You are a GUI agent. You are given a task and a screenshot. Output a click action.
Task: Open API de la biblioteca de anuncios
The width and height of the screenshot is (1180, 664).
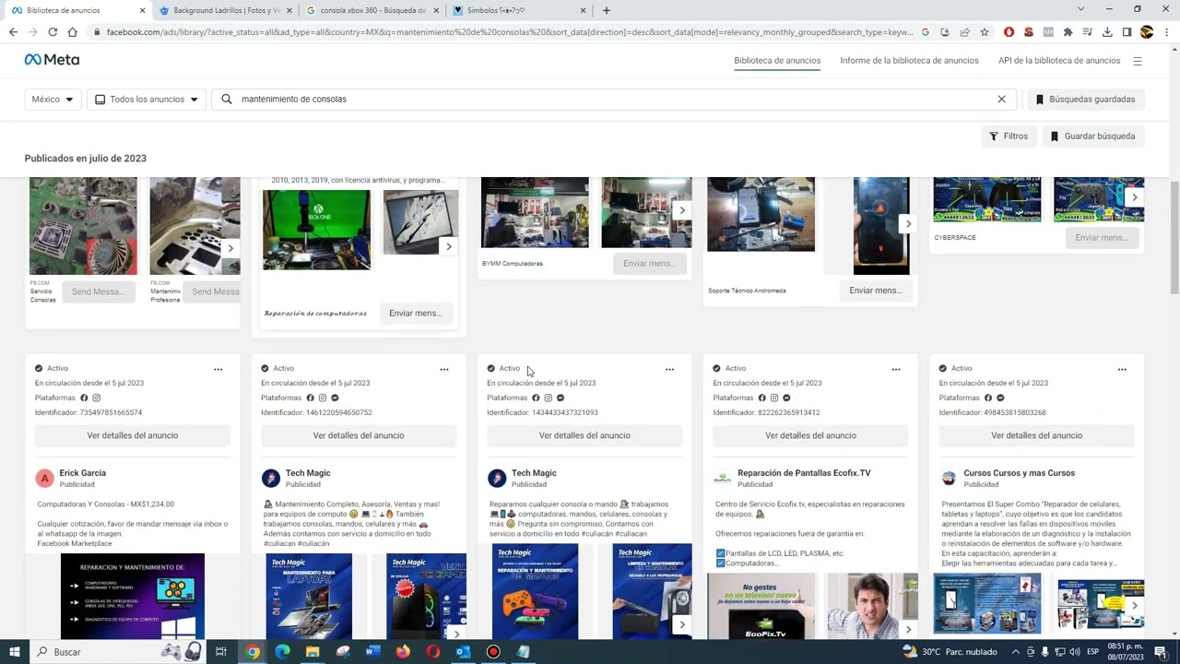1059,61
